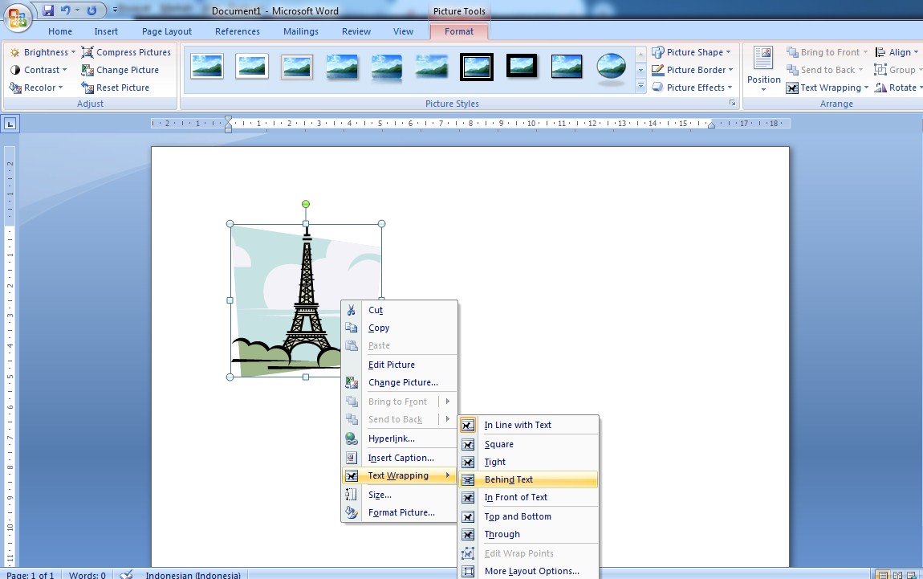Apply the thick black double frame style
The image size is (923, 579).
point(476,67)
